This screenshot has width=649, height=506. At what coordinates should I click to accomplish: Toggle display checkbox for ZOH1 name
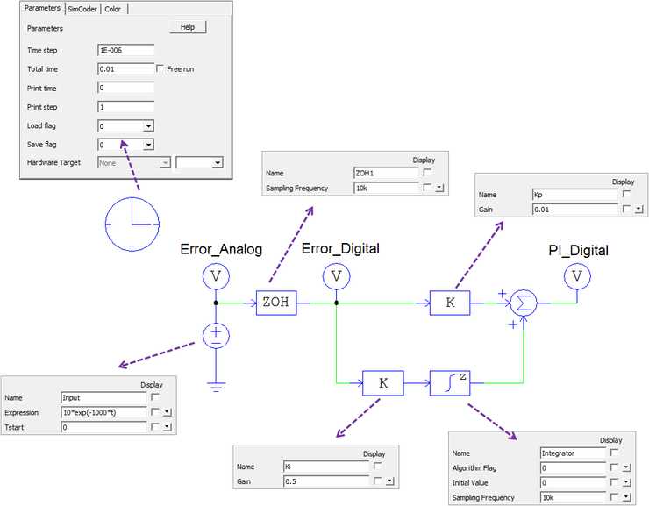427,173
